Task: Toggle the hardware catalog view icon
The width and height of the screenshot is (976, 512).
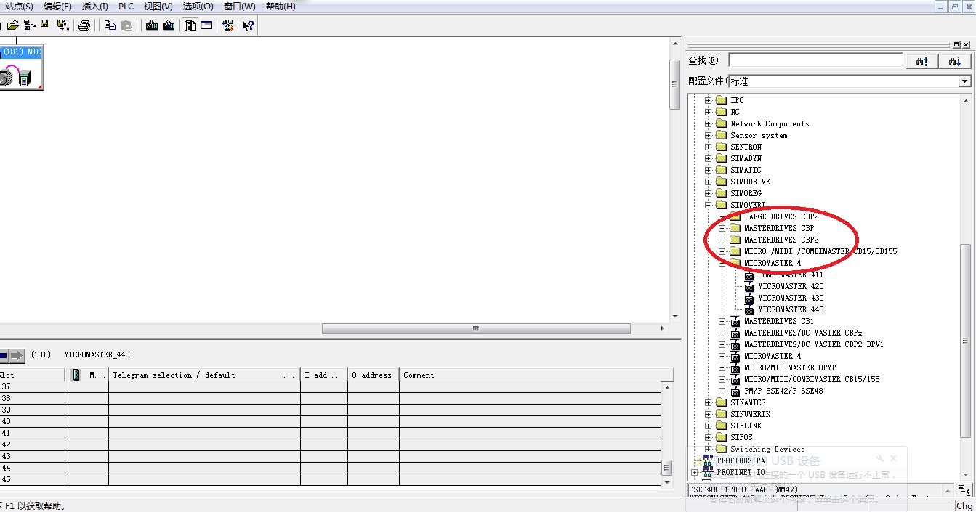Action: (190, 25)
